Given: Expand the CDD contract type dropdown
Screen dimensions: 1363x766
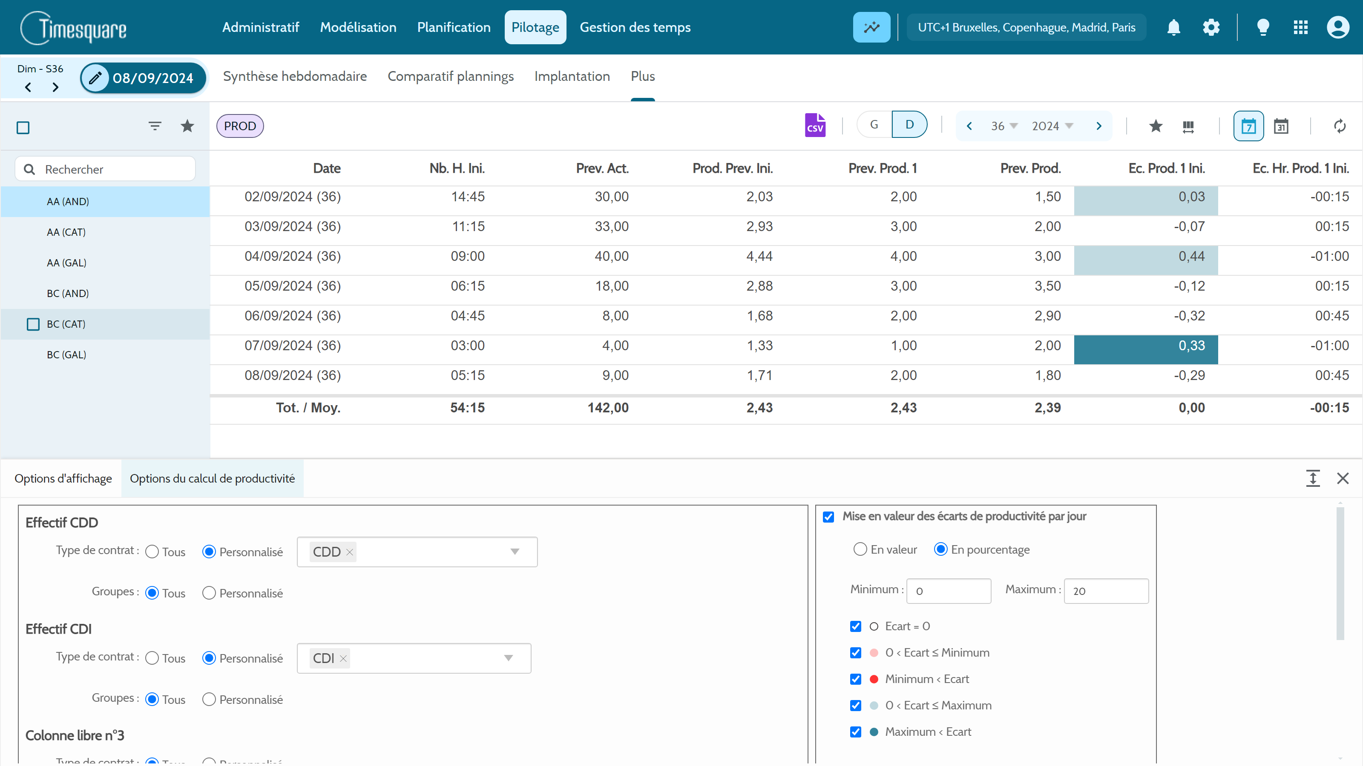Looking at the screenshot, I should tap(514, 552).
